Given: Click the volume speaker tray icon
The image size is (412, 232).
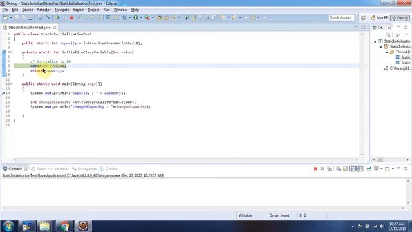Looking at the screenshot, I should [x=382, y=226].
